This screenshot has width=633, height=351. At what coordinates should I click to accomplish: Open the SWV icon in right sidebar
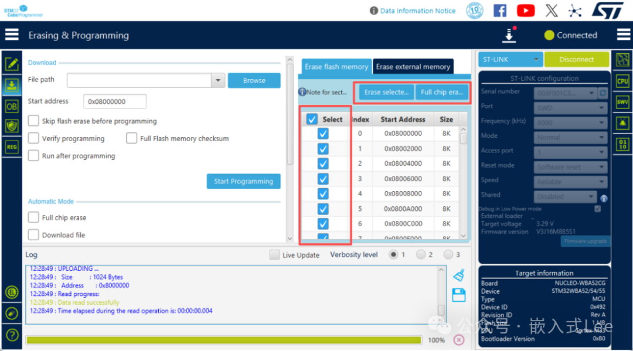coord(622,102)
